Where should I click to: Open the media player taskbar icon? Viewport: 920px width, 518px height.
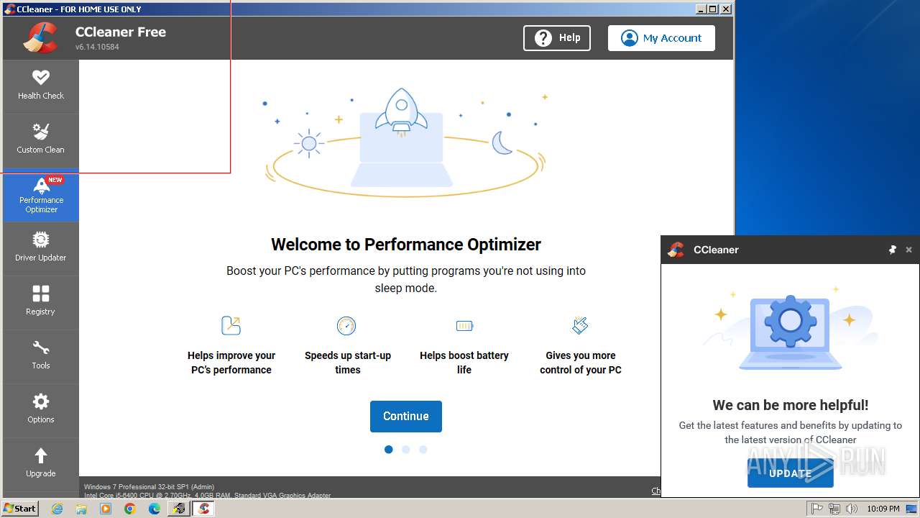(106, 509)
